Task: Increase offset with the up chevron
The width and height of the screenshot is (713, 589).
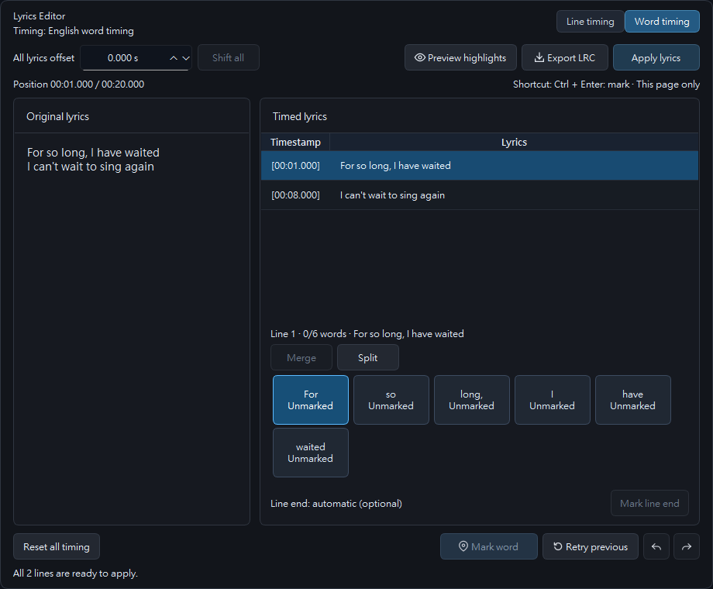Action: click(x=174, y=58)
